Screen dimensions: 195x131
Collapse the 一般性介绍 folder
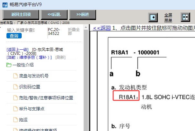pyautogui.click(x=23, y=65)
